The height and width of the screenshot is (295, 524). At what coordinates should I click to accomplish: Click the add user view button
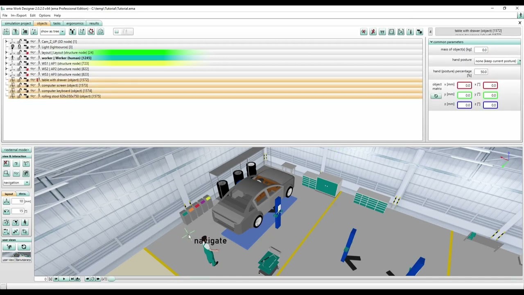[9, 247]
